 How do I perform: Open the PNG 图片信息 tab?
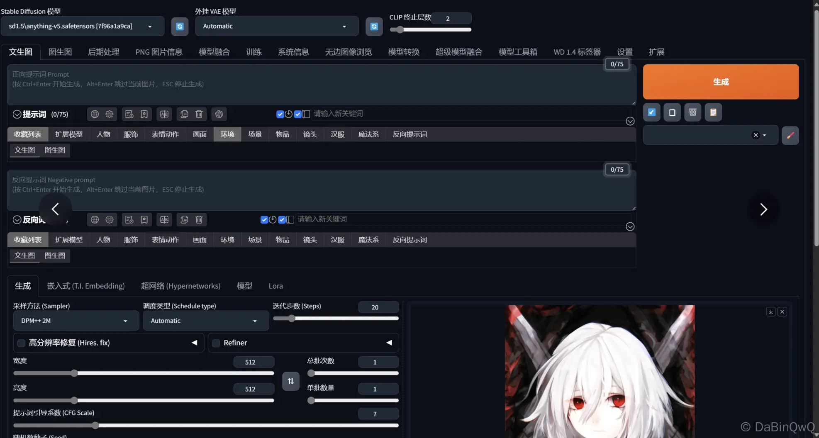[x=159, y=52]
